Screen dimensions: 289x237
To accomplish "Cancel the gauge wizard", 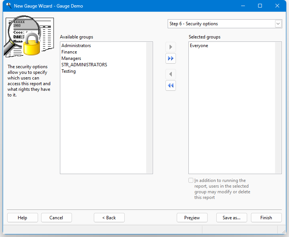I will point(56,218).
